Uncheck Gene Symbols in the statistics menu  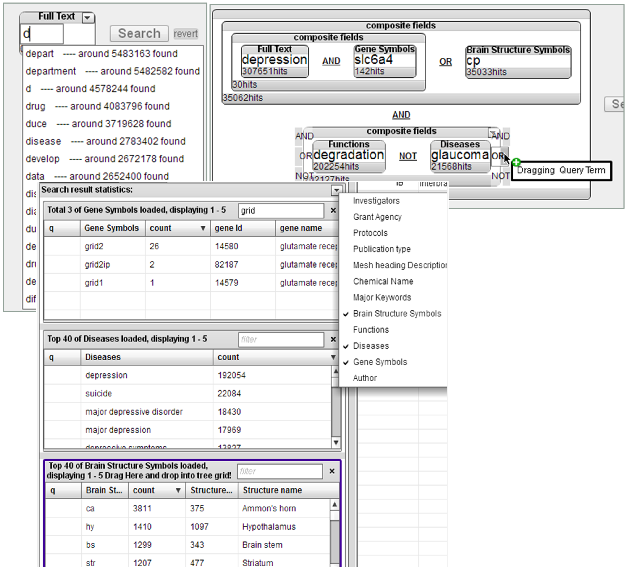[380, 362]
